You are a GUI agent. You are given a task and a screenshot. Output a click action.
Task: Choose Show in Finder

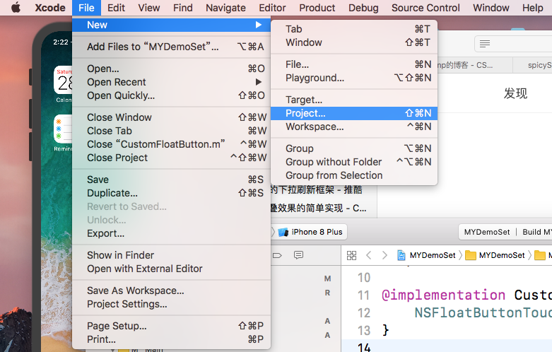click(x=172, y=255)
